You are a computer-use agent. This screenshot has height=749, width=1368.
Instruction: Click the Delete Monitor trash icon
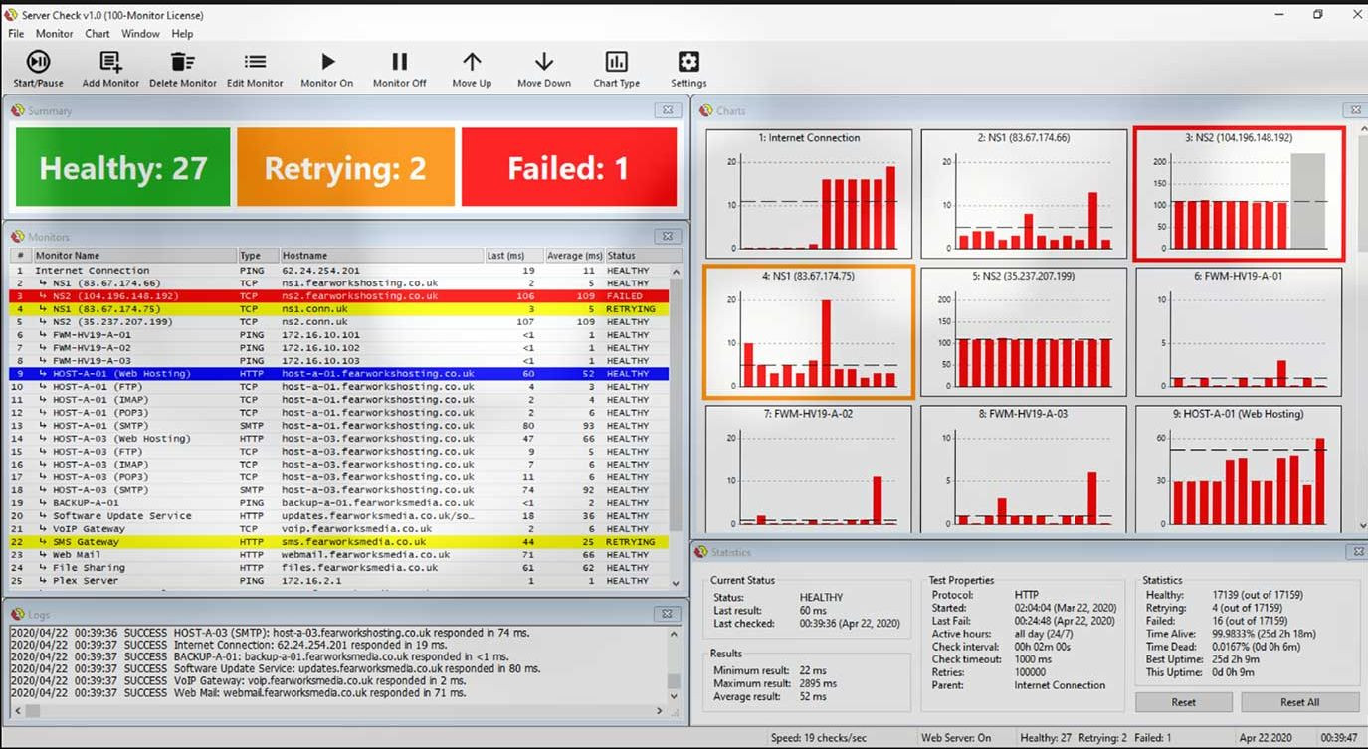coord(183,62)
